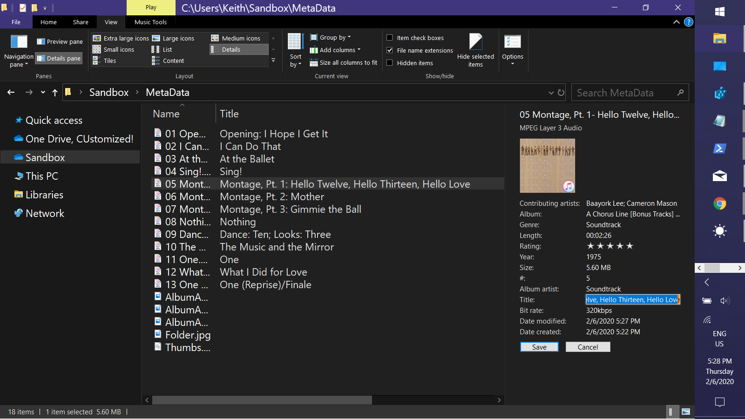
Task: Select Large icons layout
Action: tap(173, 38)
